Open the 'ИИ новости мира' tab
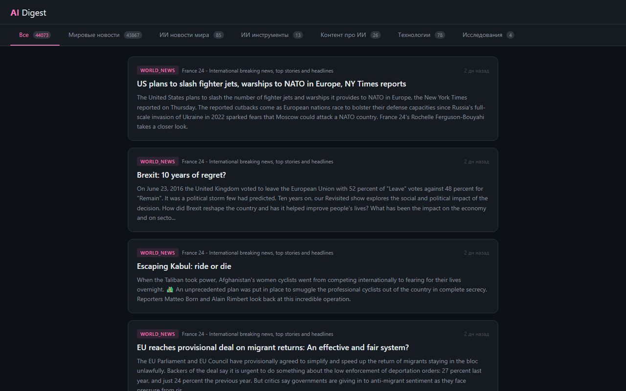The width and height of the screenshot is (626, 391). pos(191,35)
